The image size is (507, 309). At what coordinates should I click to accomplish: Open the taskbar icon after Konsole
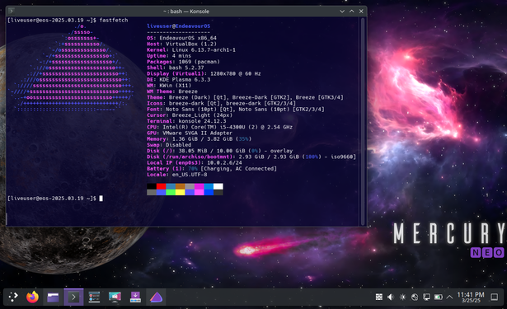click(x=94, y=297)
